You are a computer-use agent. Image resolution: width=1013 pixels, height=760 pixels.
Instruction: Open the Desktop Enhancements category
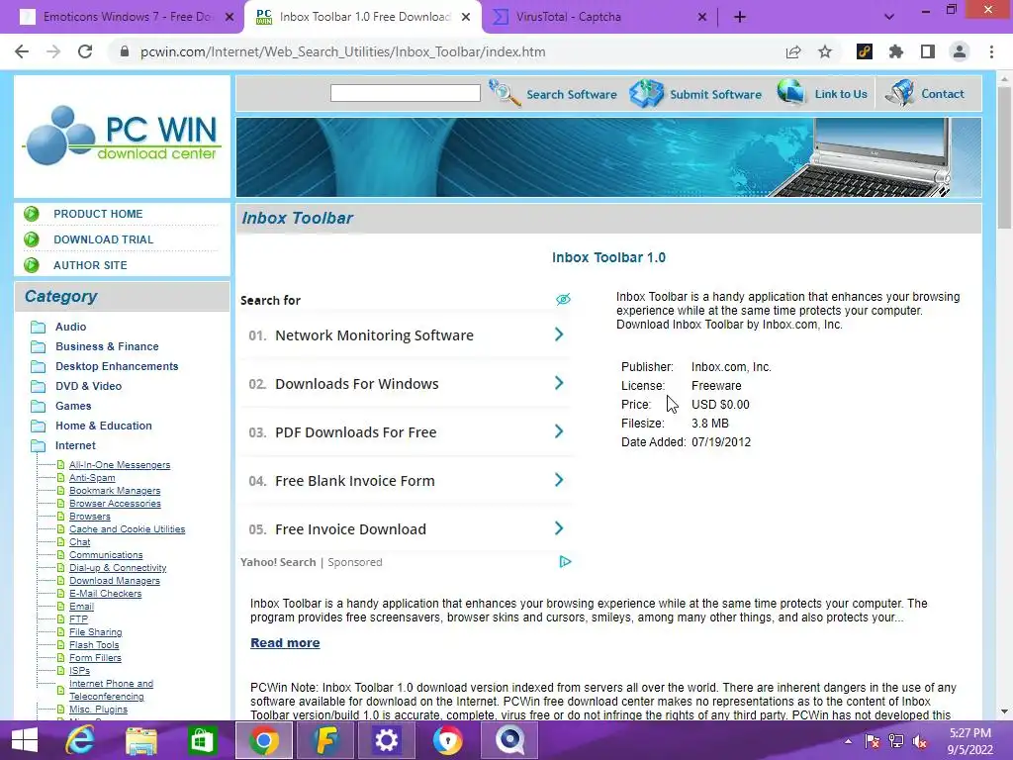click(x=117, y=366)
